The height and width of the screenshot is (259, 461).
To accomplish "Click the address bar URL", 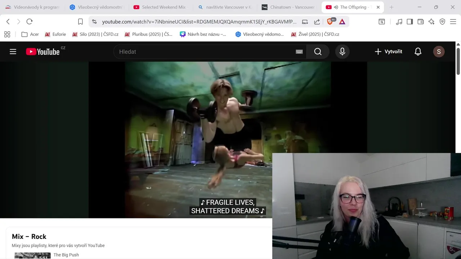I will click(199, 22).
